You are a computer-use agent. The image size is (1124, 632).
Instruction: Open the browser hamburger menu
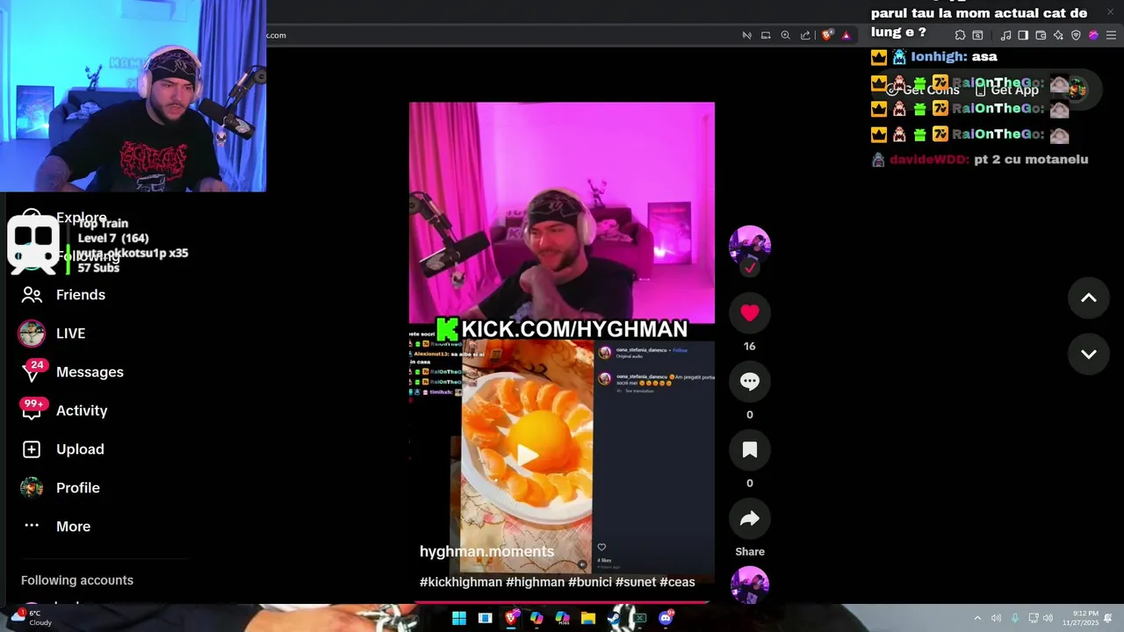pos(1111,35)
